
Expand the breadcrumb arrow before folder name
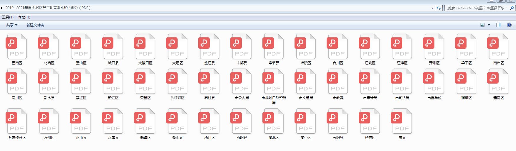2,8
